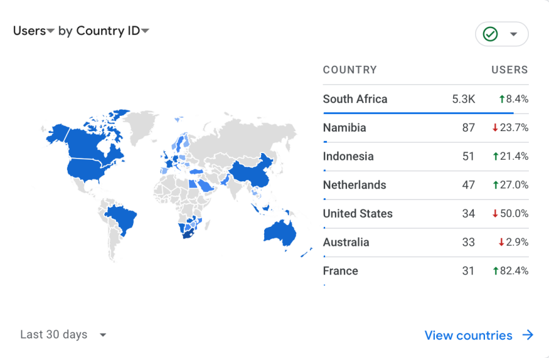Choose the Netherlands table row

[425, 185]
